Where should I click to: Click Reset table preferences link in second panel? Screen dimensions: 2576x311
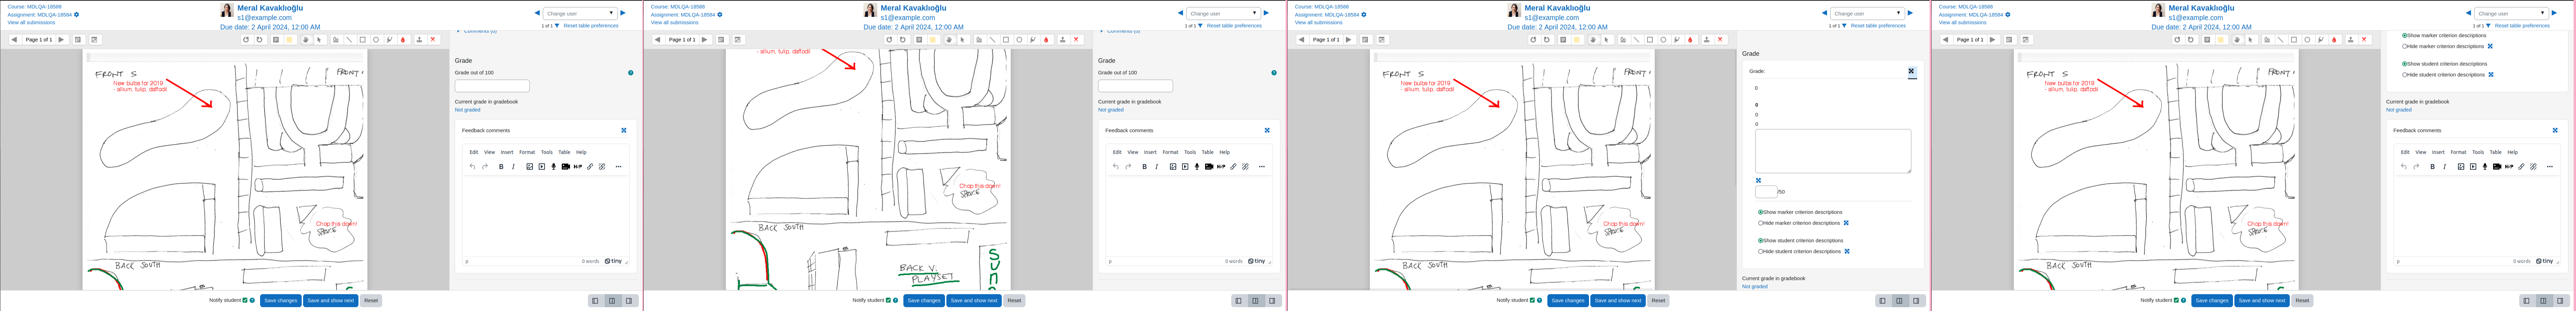[1234, 26]
